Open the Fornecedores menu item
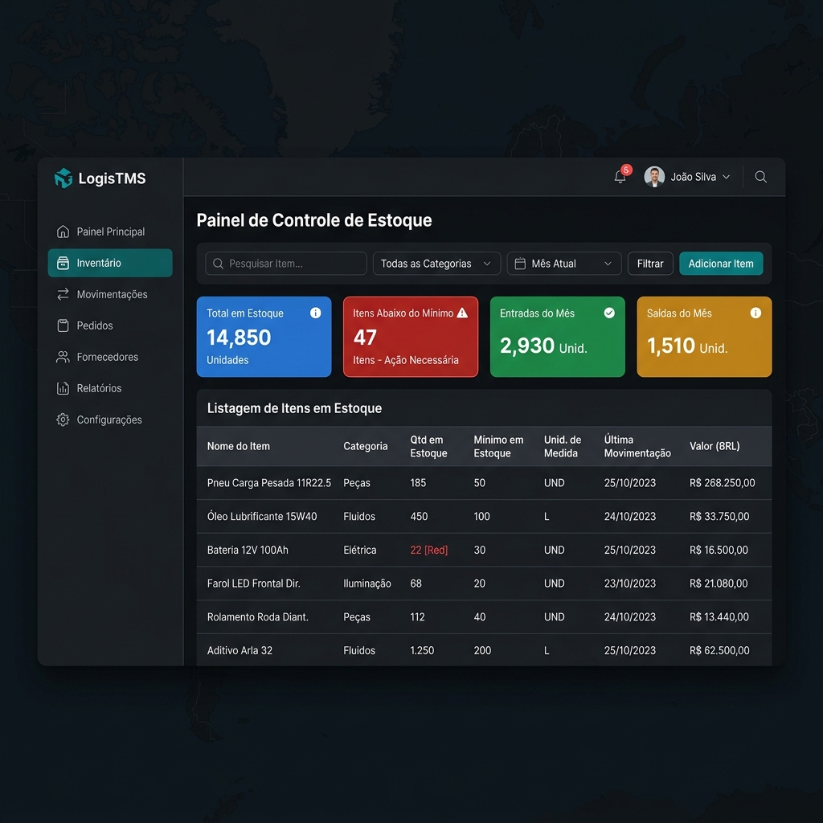Viewport: 823px width, 823px height. point(110,357)
